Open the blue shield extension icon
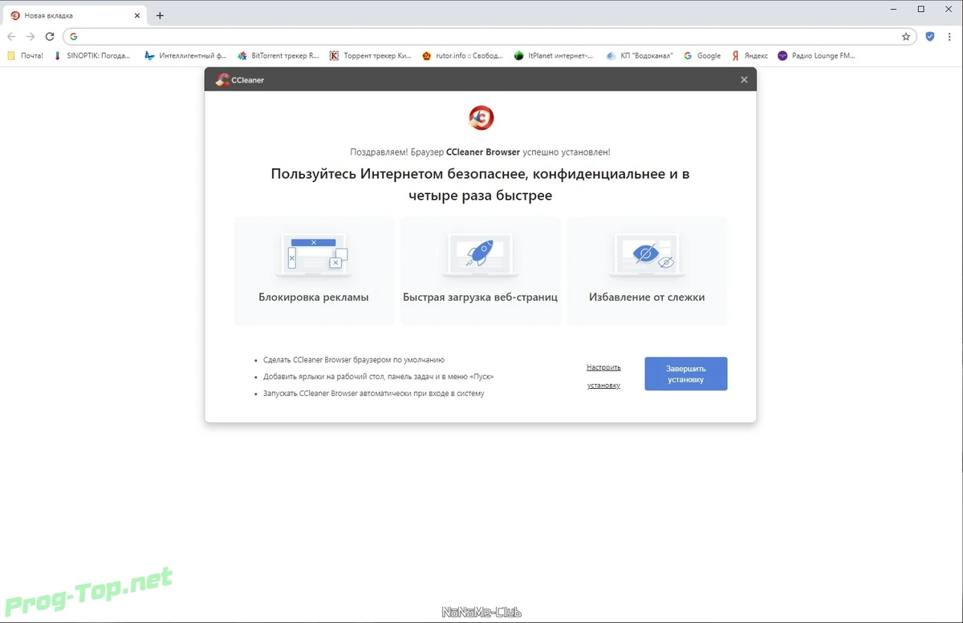963x623 pixels. coord(930,36)
